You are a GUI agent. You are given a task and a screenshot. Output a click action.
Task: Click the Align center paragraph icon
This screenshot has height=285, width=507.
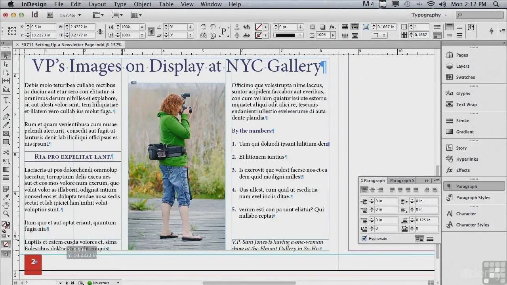pos(372,190)
